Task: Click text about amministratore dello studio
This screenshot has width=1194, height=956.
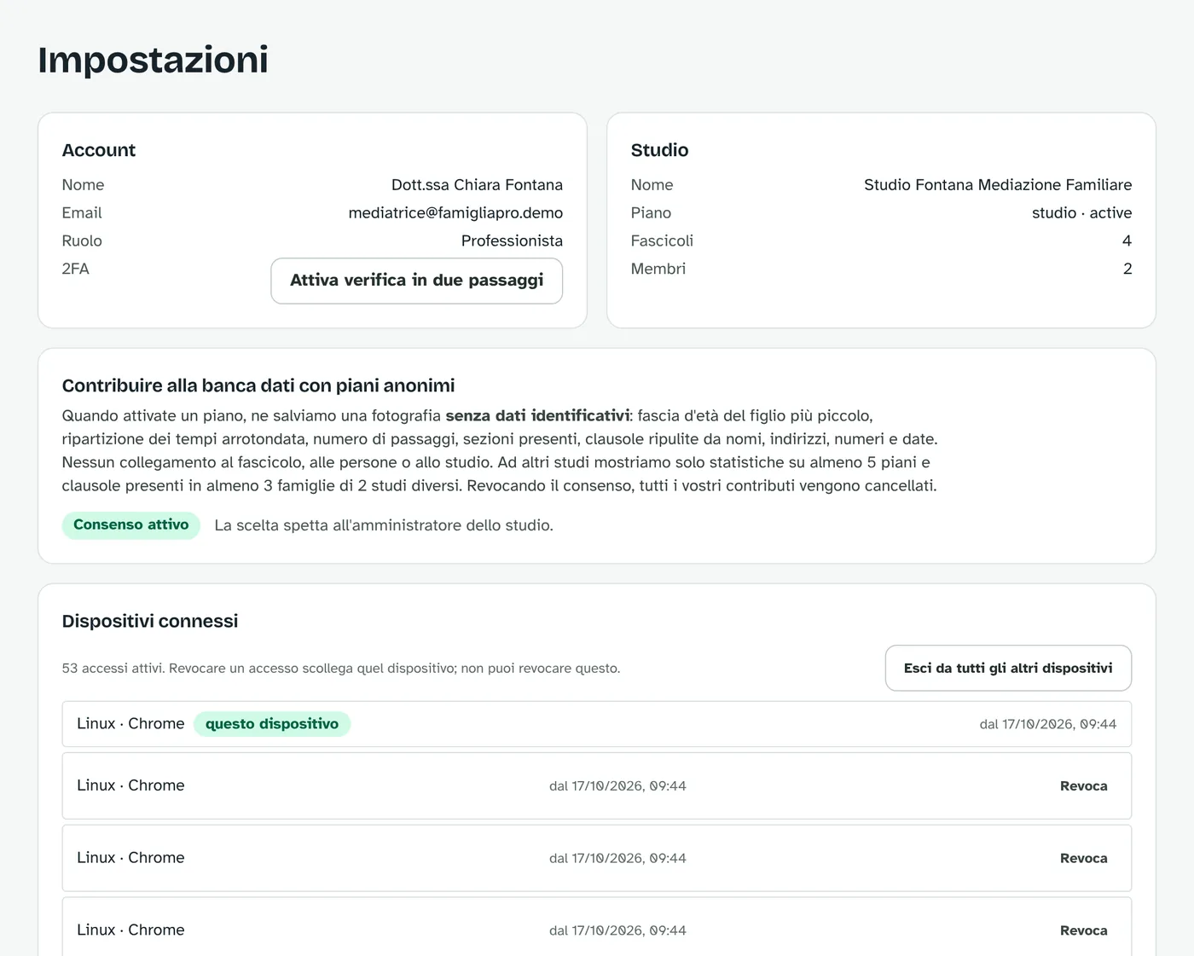Action: click(x=384, y=525)
